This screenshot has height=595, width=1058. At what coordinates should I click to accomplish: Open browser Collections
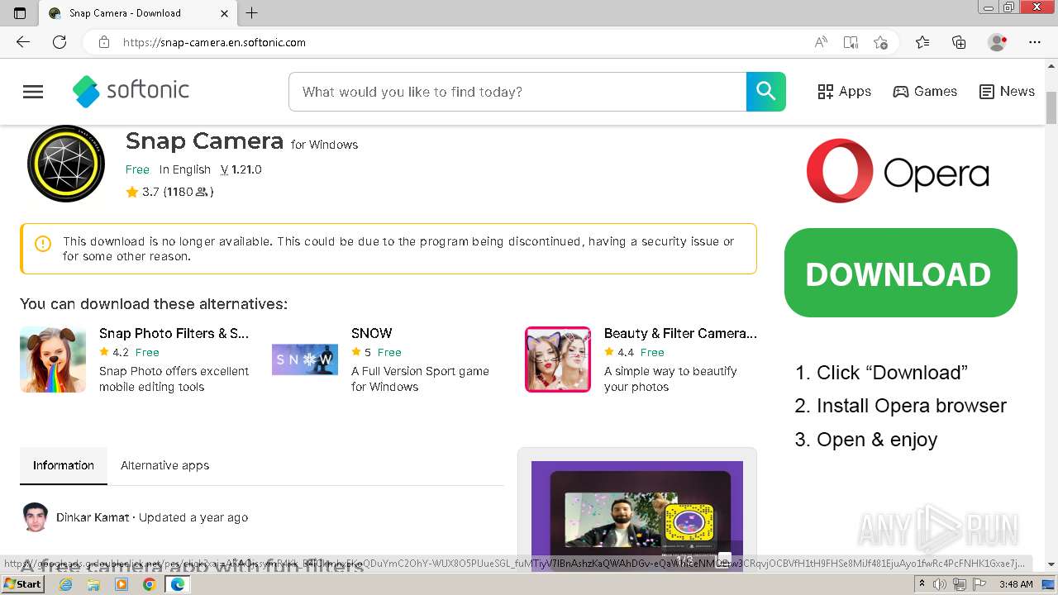pyautogui.click(x=959, y=42)
